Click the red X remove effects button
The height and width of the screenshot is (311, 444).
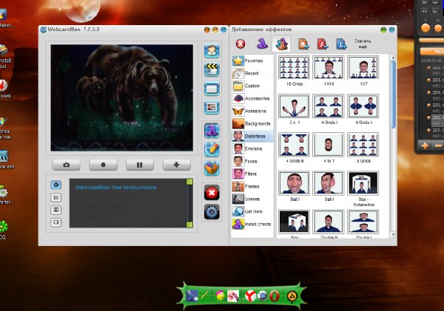[x=212, y=193]
